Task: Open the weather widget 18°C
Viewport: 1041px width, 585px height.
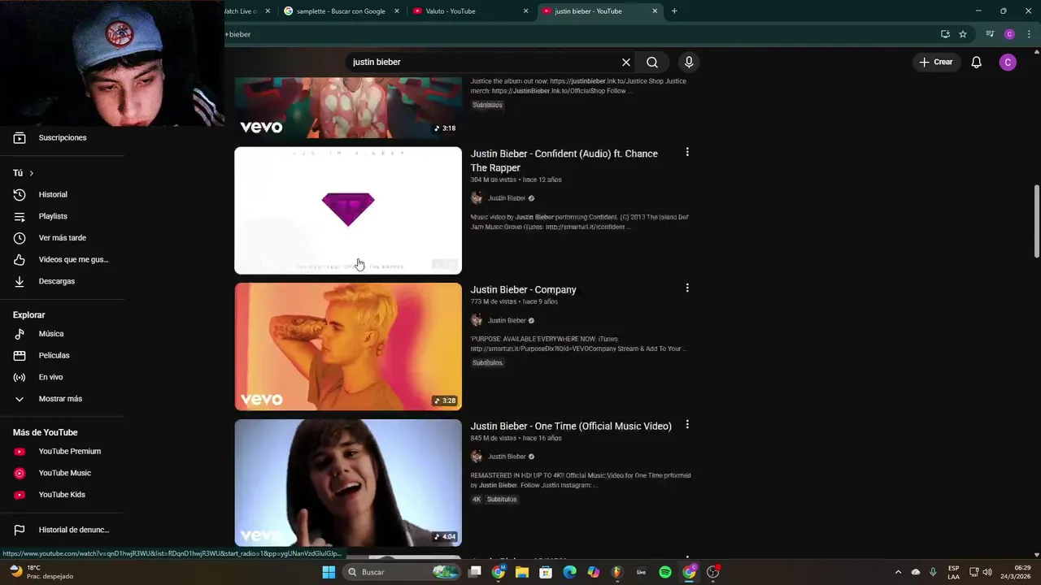Action: tap(41, 572)
